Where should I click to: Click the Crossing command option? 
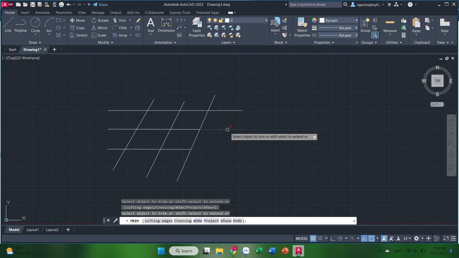[x=182, y=221]
